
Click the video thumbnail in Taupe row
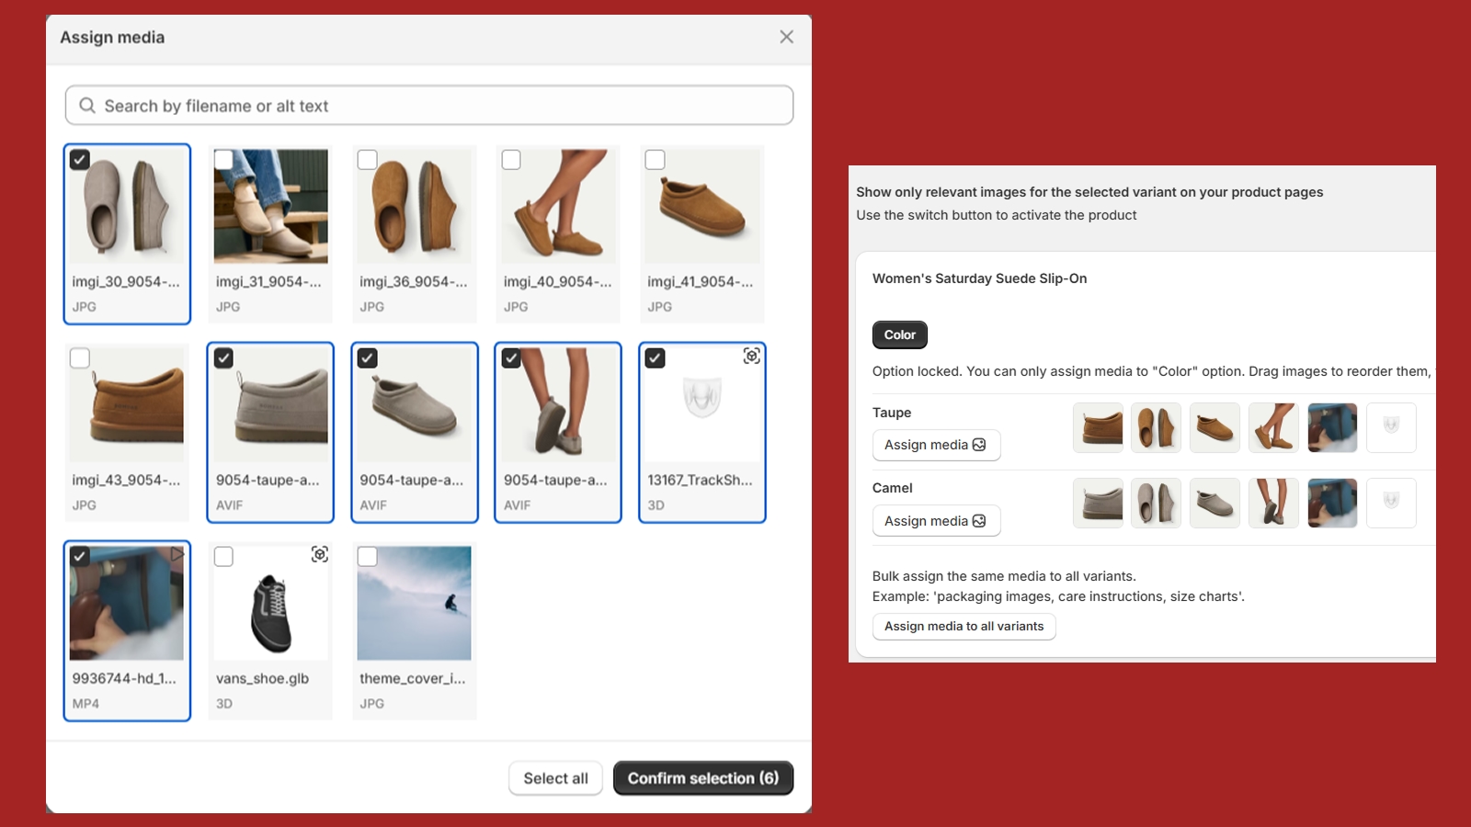[1331, 427]
